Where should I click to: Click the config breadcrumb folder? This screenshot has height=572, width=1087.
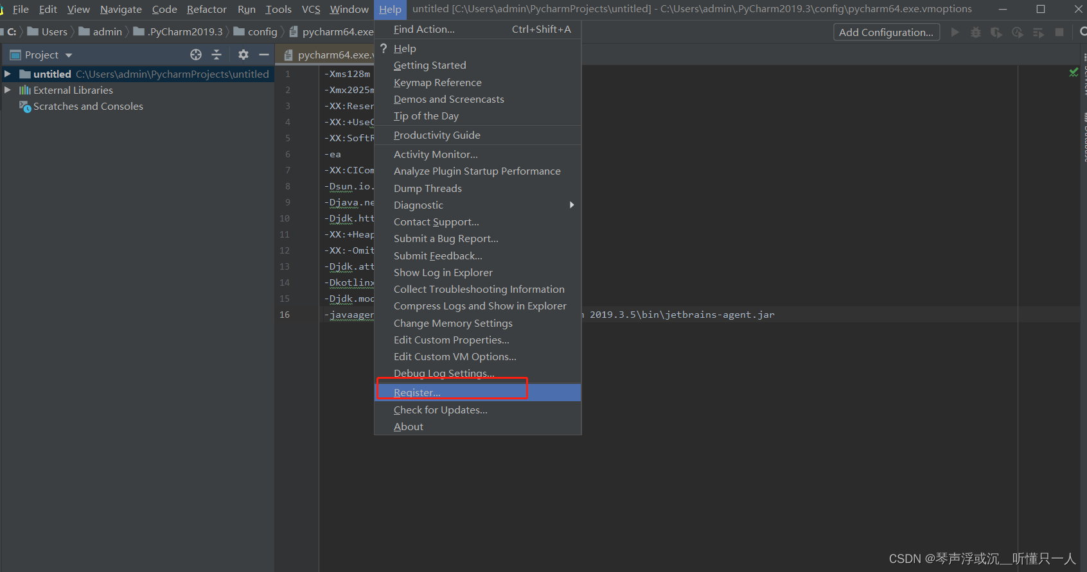256,31
